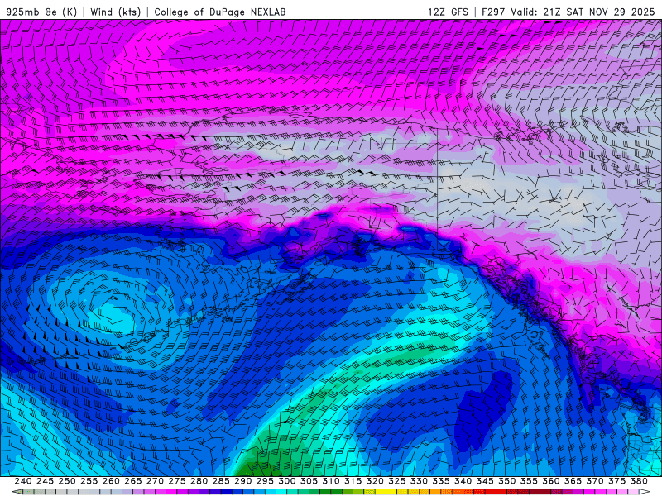
Task: Click the colorbar swatch directly under 310
Action: (x=336, y=492)
